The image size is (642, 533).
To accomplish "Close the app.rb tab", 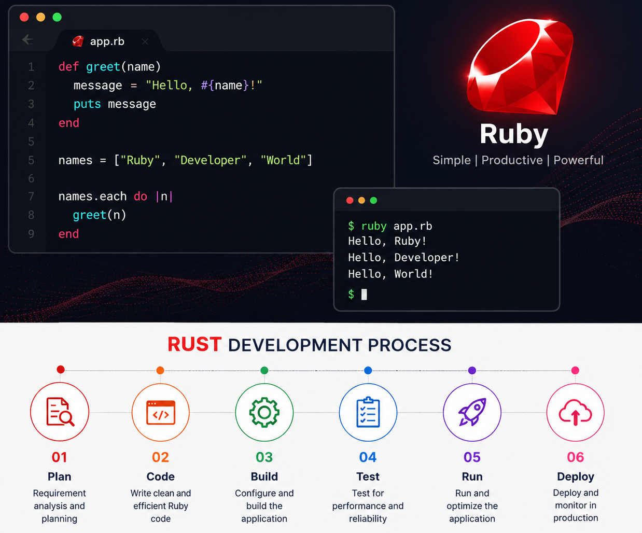I will point(145,41).
